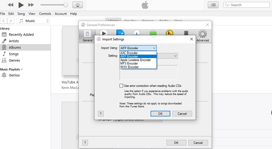Skip to the next track
The height and width of the screenshot is (149, 272).
[x=31, y=5]
